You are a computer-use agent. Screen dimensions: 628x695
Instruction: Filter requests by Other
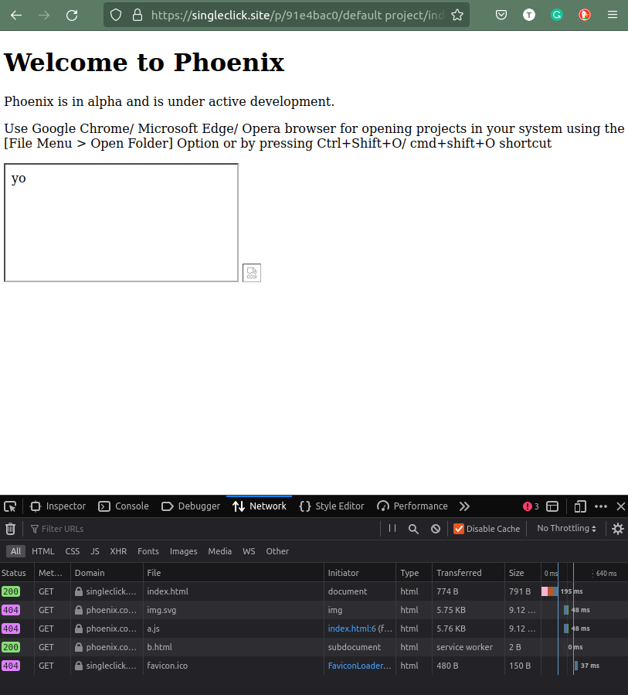coord(277,551)
